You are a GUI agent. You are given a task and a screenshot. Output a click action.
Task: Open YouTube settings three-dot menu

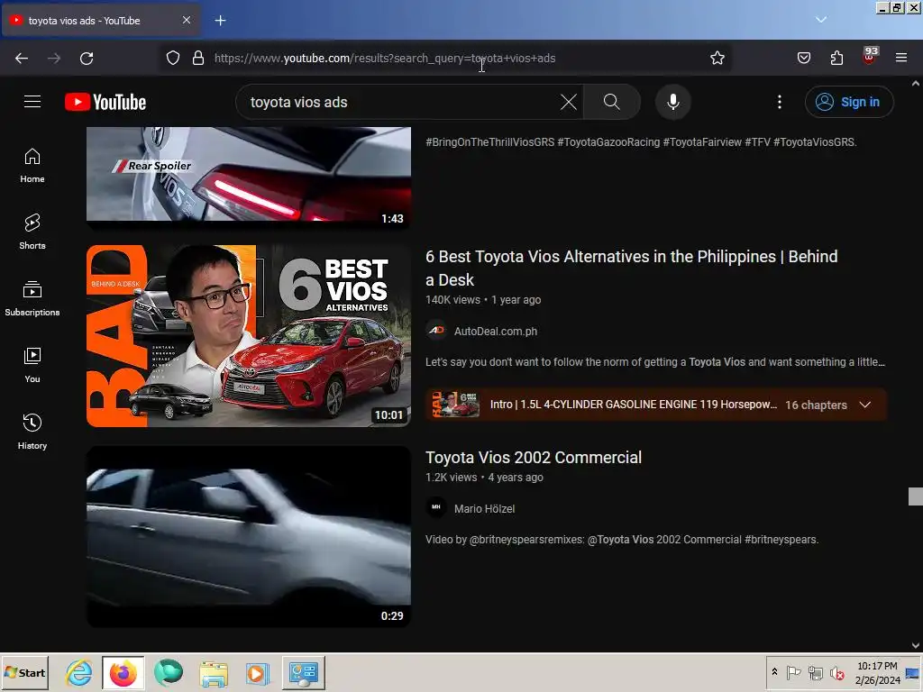(x=780, y=102)
